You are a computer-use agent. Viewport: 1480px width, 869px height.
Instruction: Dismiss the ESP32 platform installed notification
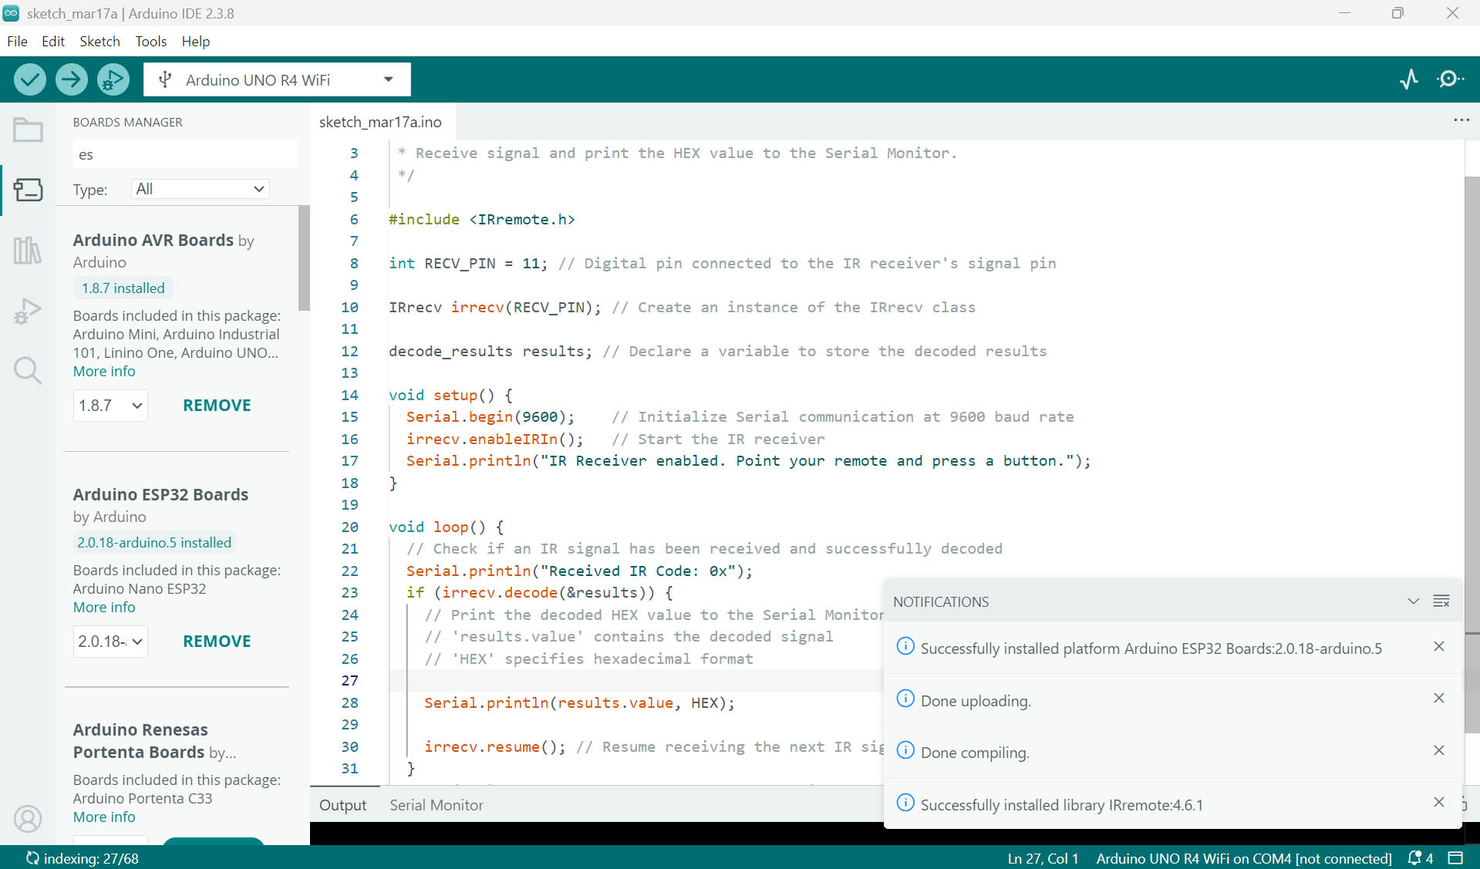tap(1439, 646)
